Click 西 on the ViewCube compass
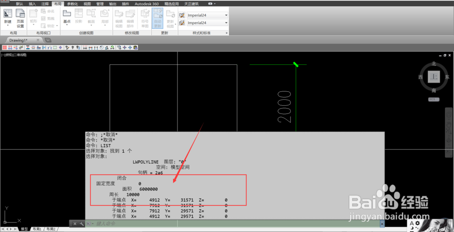Image resolution: width=454 pixels, height=232 pixels. [x=420, y=77]
